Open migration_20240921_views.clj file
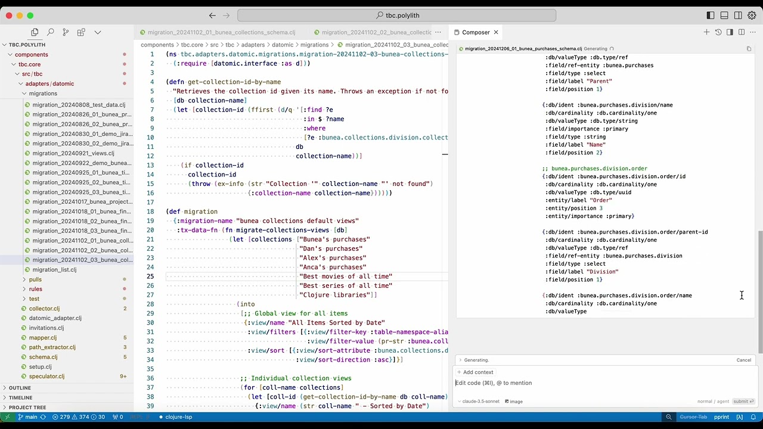The width and height of the screenshot is (763, 429). click(x=73, y=153)
